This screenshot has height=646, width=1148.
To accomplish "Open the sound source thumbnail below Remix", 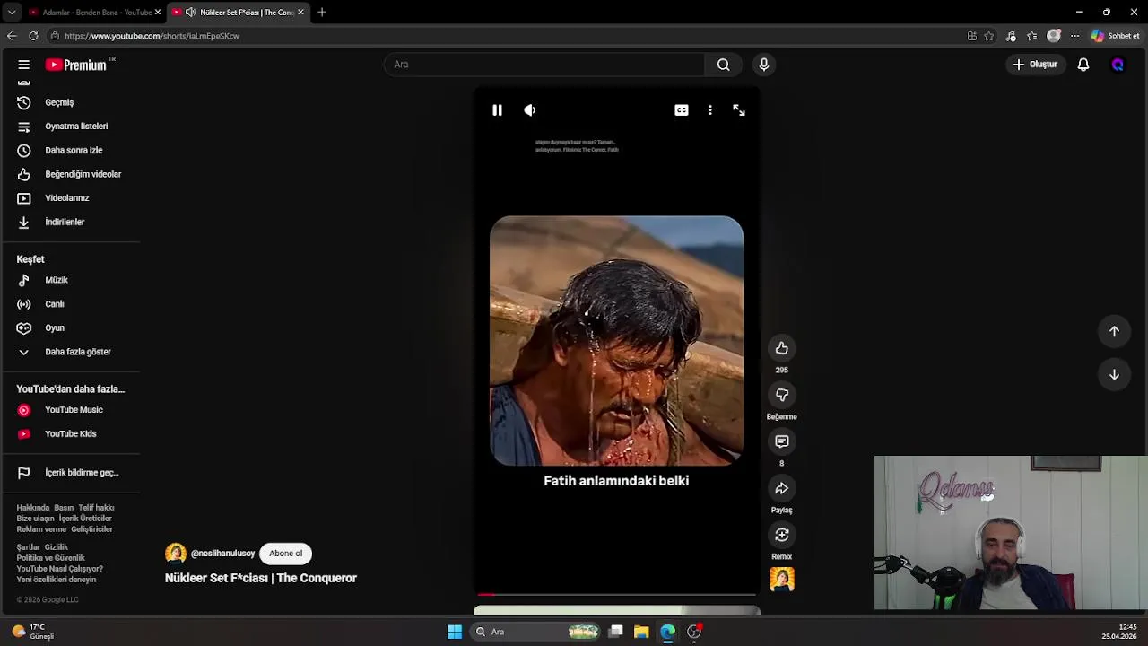I will click(x=782, y=580).
